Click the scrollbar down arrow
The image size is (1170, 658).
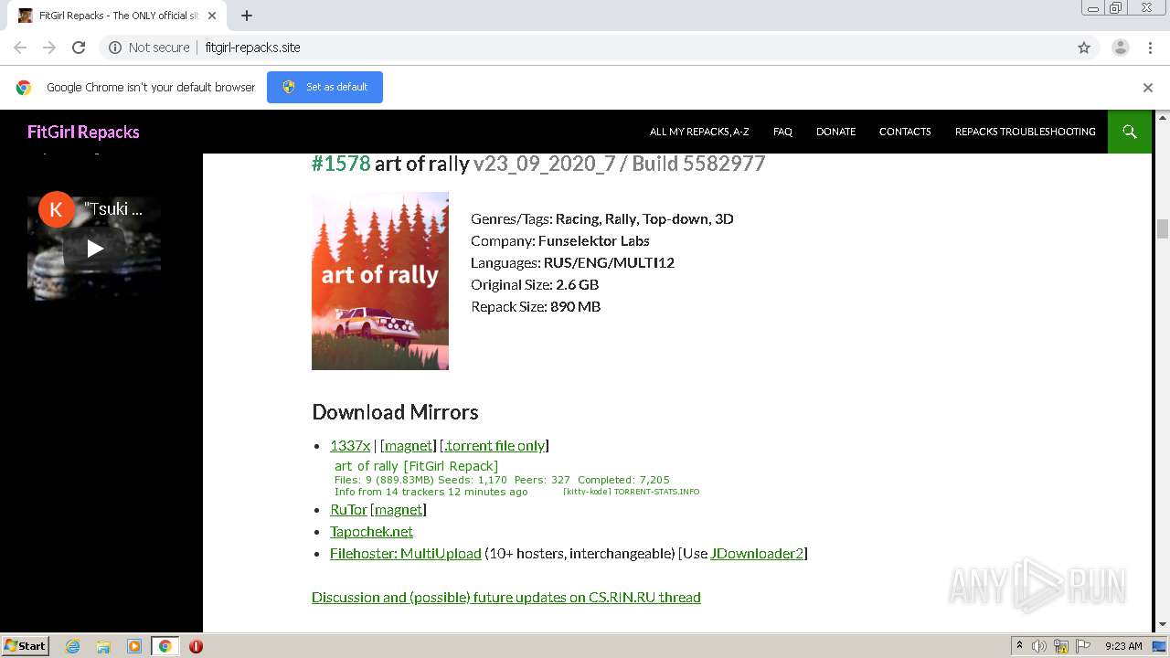pyautogui.click(x=1163, y=624)
